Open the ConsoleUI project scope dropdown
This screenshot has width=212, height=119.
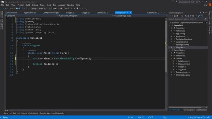click(x=31, y=16)
